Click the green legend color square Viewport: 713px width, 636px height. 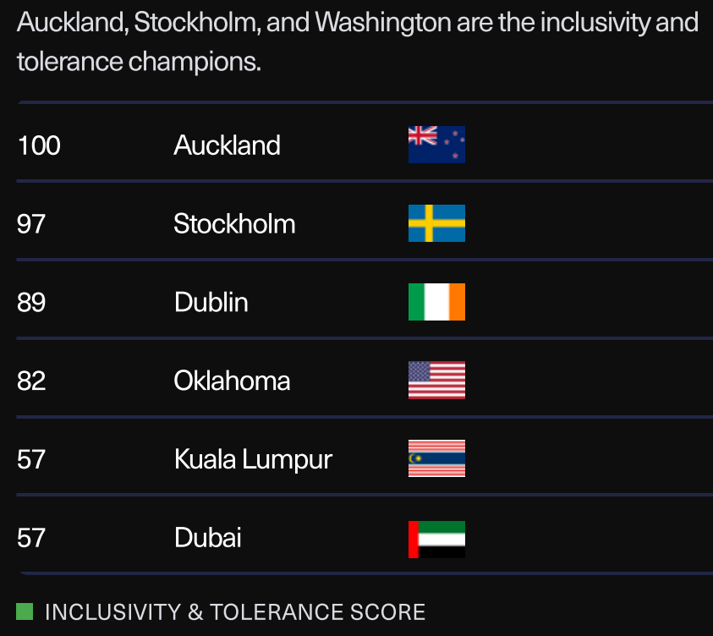tap(25, 611)
